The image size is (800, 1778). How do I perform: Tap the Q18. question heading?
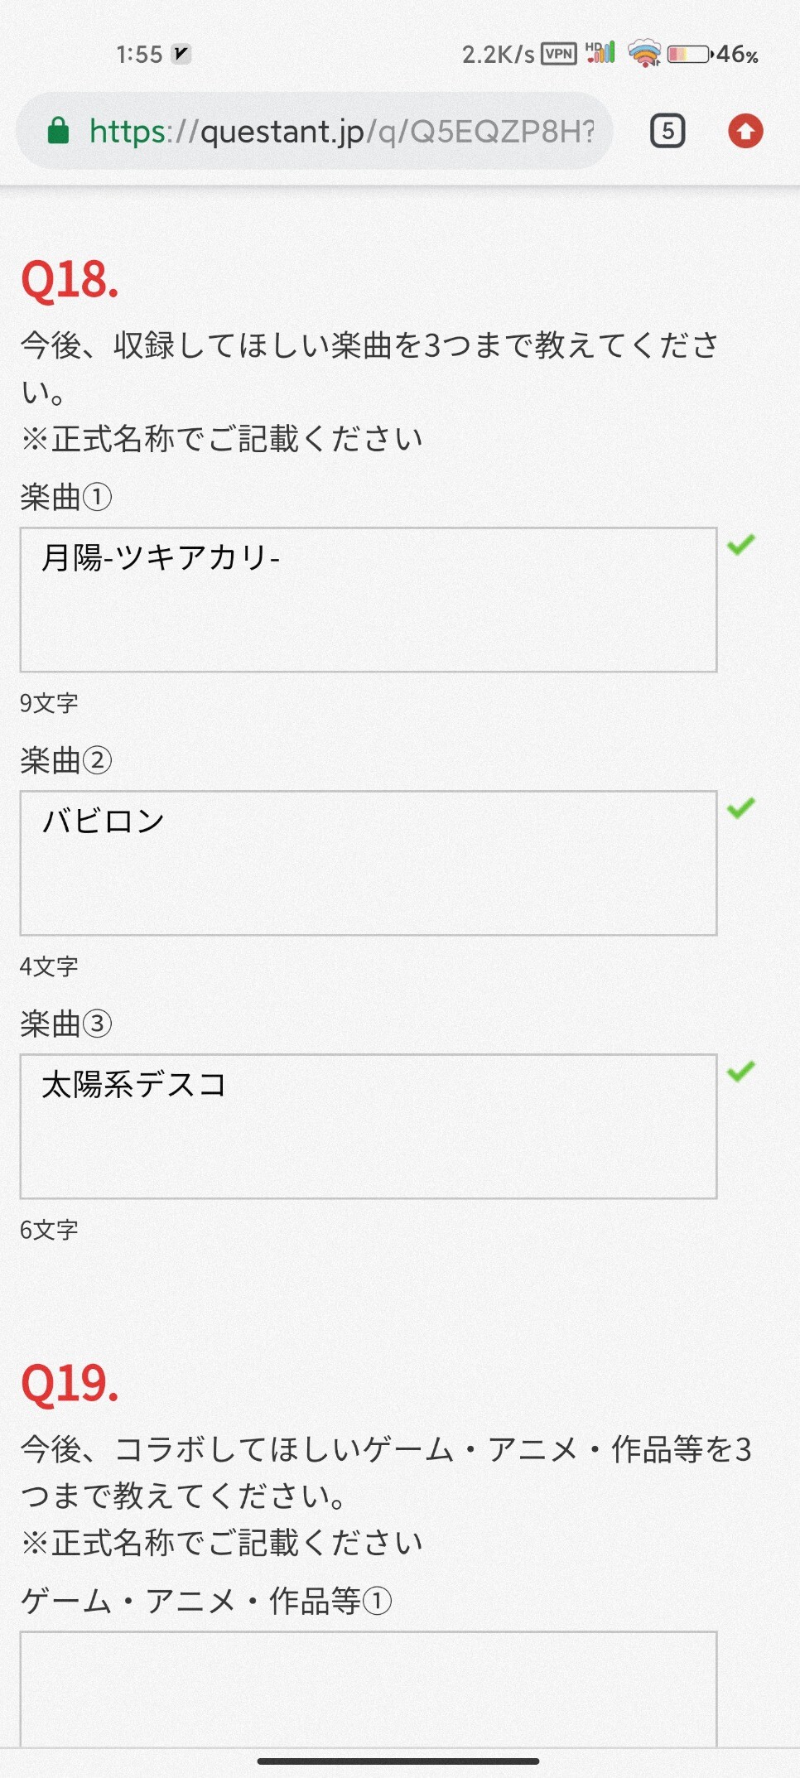(70, 280)
